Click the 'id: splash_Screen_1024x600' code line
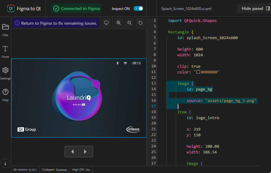The height and width of the screenshot is (173, 271). 207,38
